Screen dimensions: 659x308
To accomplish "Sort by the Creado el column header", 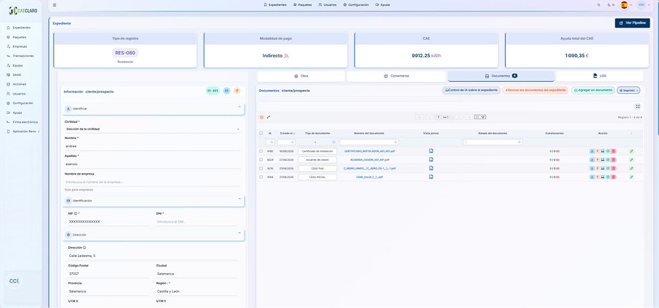I will tap(287, 133).
